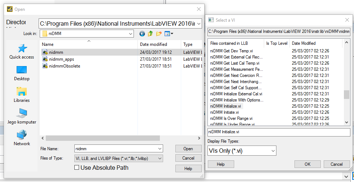
Task: Click the vertical scrollbar thumb in VI list
Action: coord(346,95)
